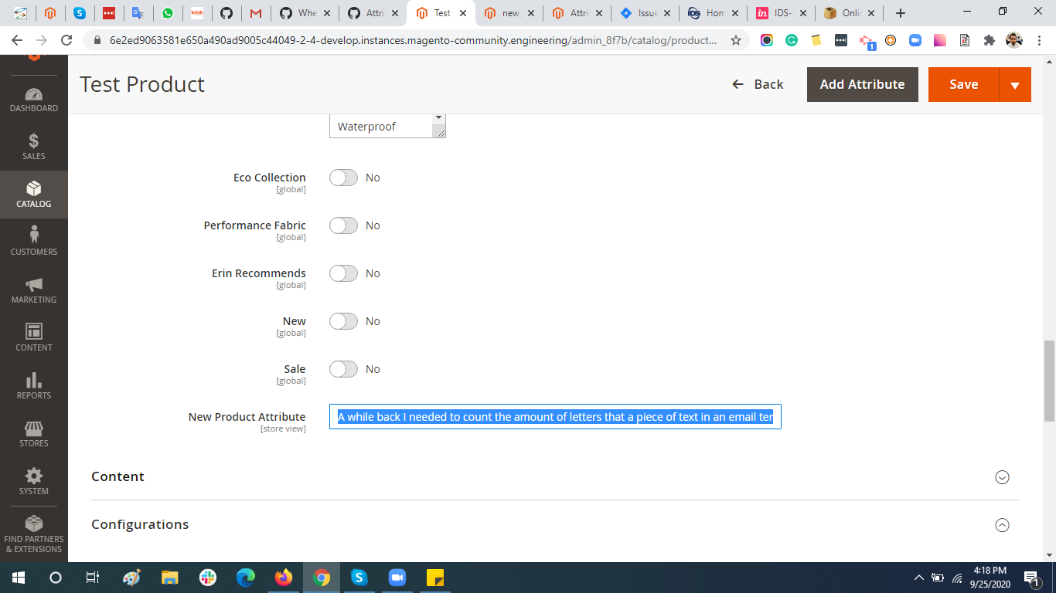Collapse the Configurations section
This screenshot has width=1056, height=593.
[x=1002, y=524]
